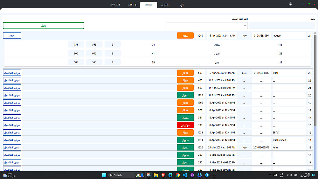This screenshot has height=179, width=318.
Task: Select the المبيعات tab
Action: [x=149, y=5]
